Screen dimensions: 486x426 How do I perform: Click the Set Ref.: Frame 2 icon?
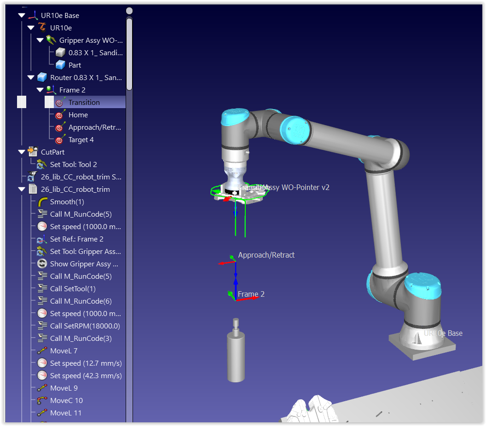[42, 239]
